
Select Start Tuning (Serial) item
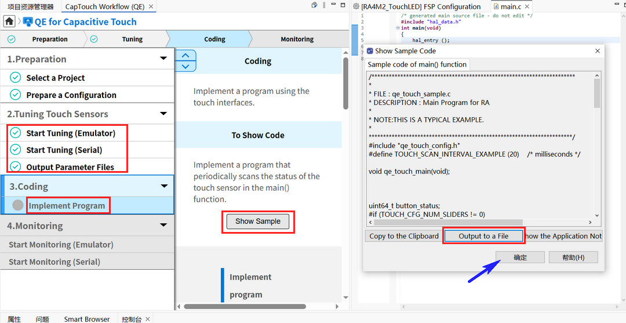tap(88, 150)
